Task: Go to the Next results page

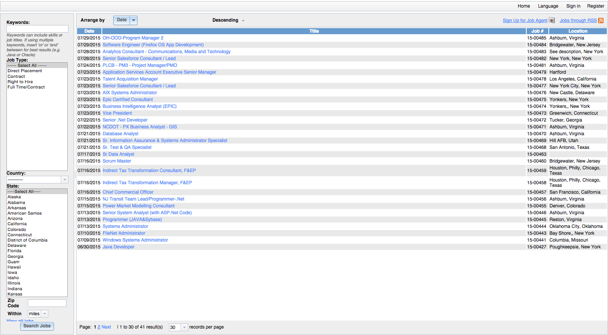Action: (106, 327)
